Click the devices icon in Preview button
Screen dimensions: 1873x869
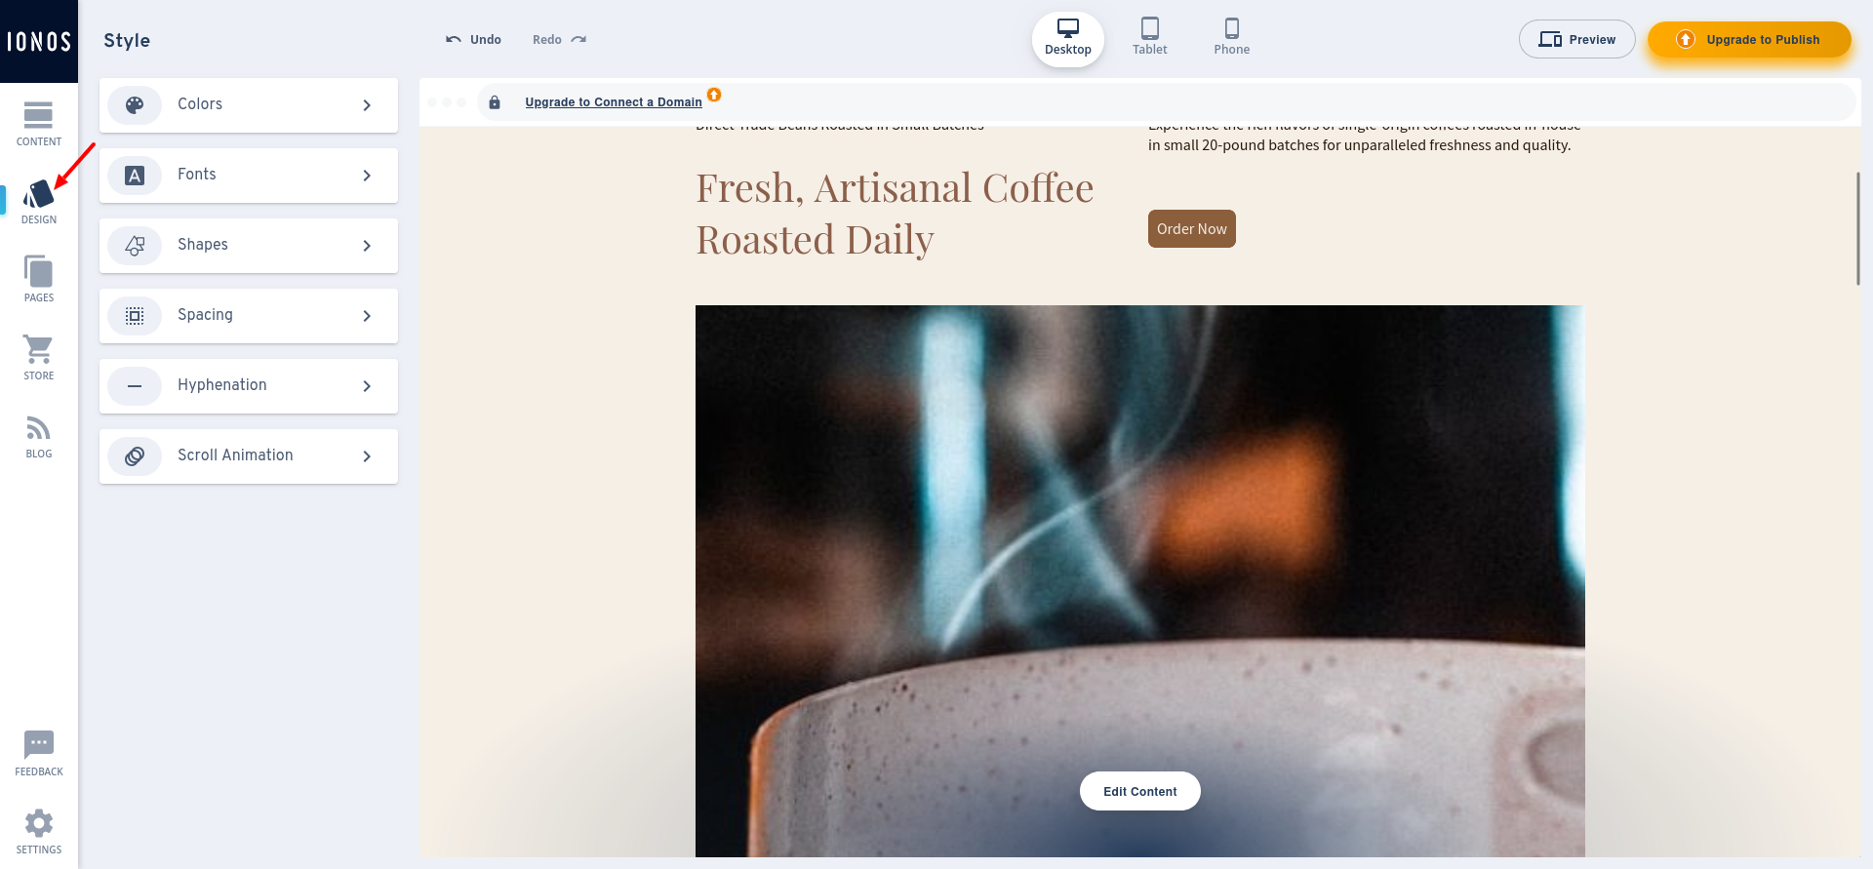(1550, 40)
